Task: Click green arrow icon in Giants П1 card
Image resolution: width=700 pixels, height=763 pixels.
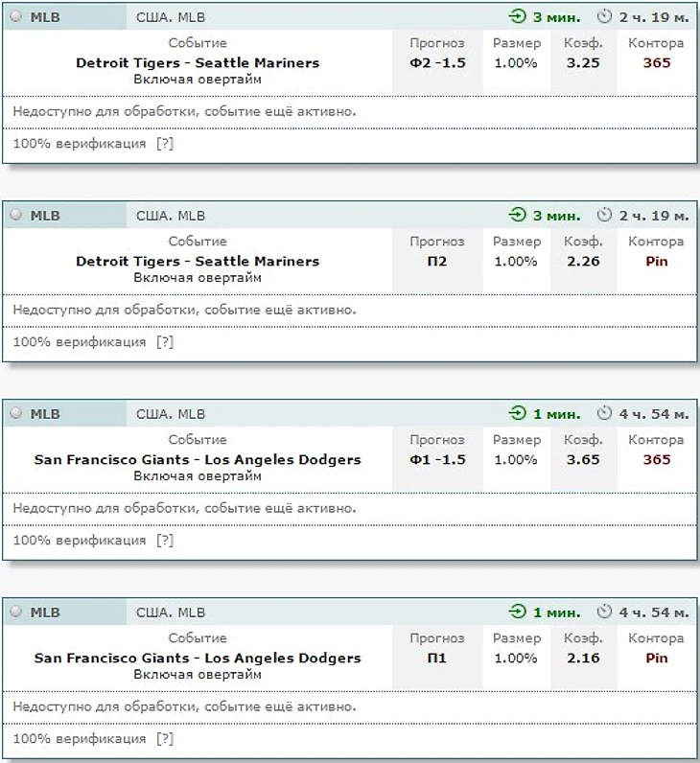Action: point(518,613)
